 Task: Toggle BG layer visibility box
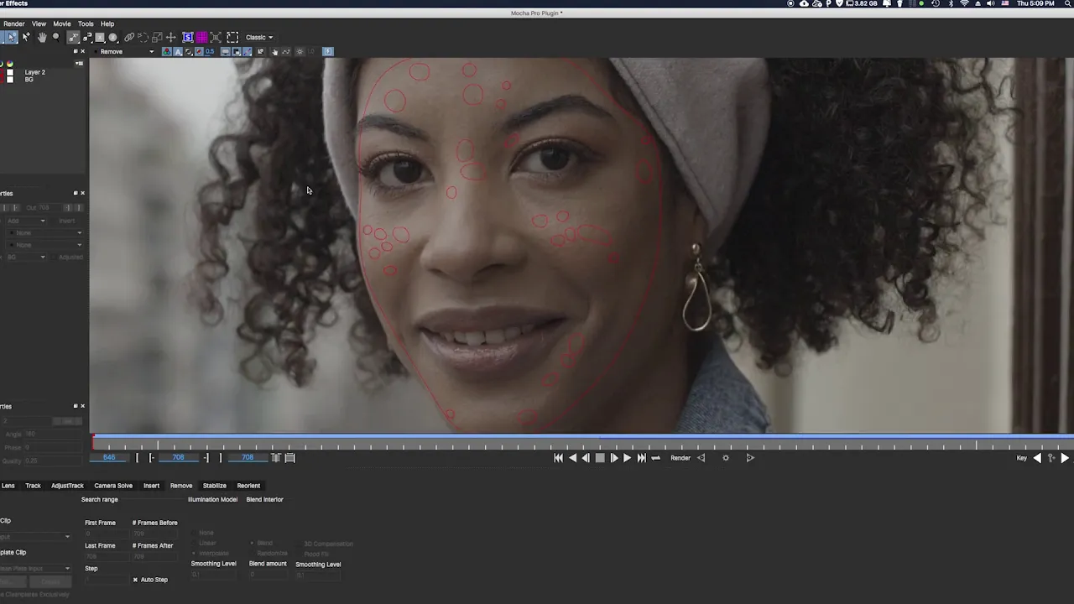pos(10,80)
